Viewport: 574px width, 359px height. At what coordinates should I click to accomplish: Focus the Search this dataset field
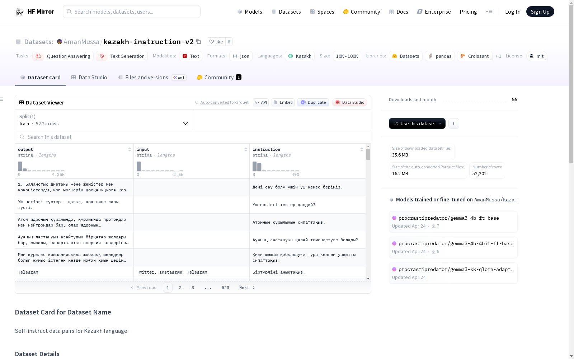click(x=193, y=137)
